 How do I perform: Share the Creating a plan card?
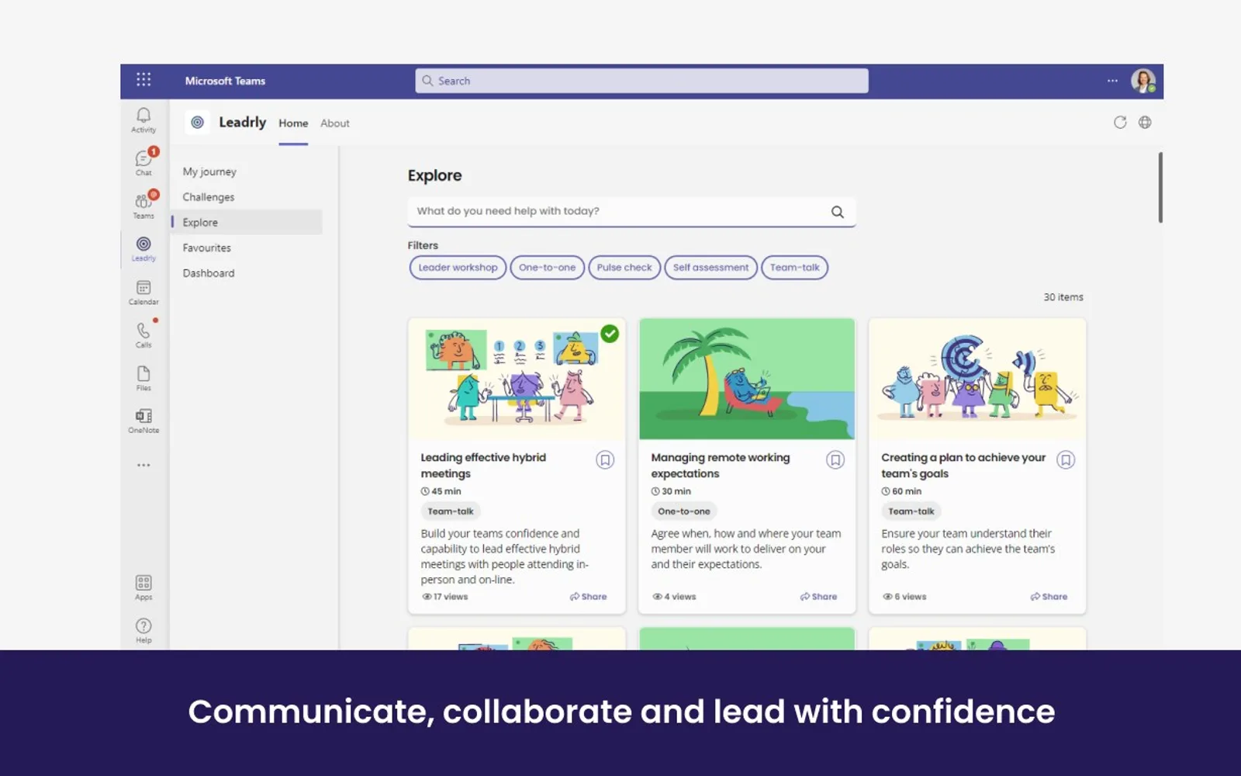[1049, 597]
